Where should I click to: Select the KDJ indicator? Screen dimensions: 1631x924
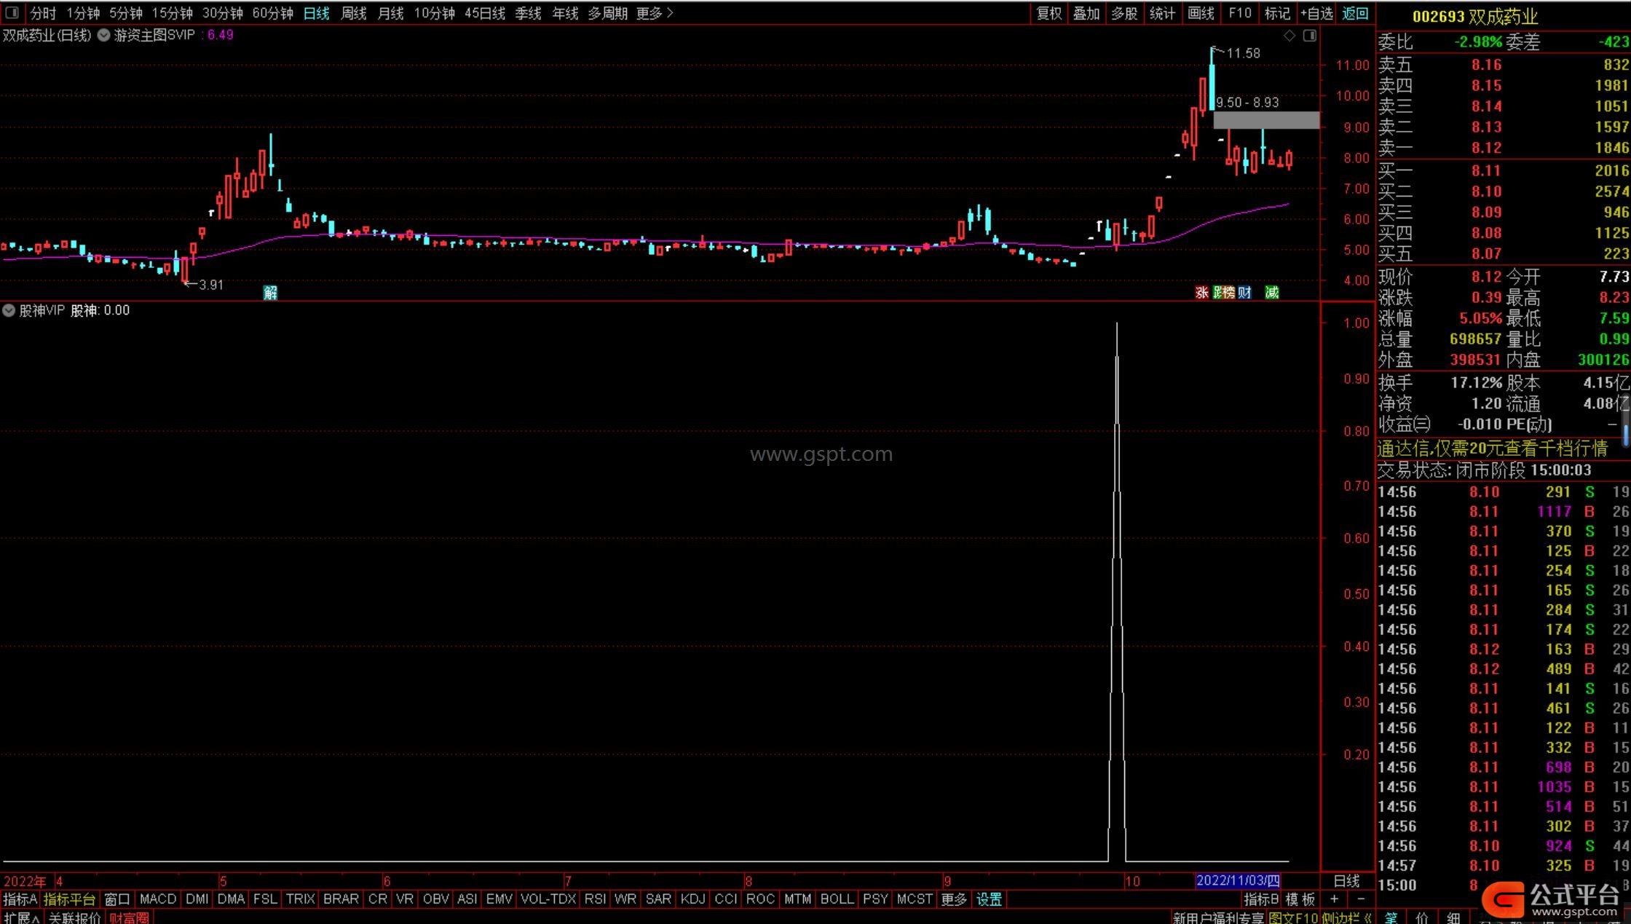(692, 899)
